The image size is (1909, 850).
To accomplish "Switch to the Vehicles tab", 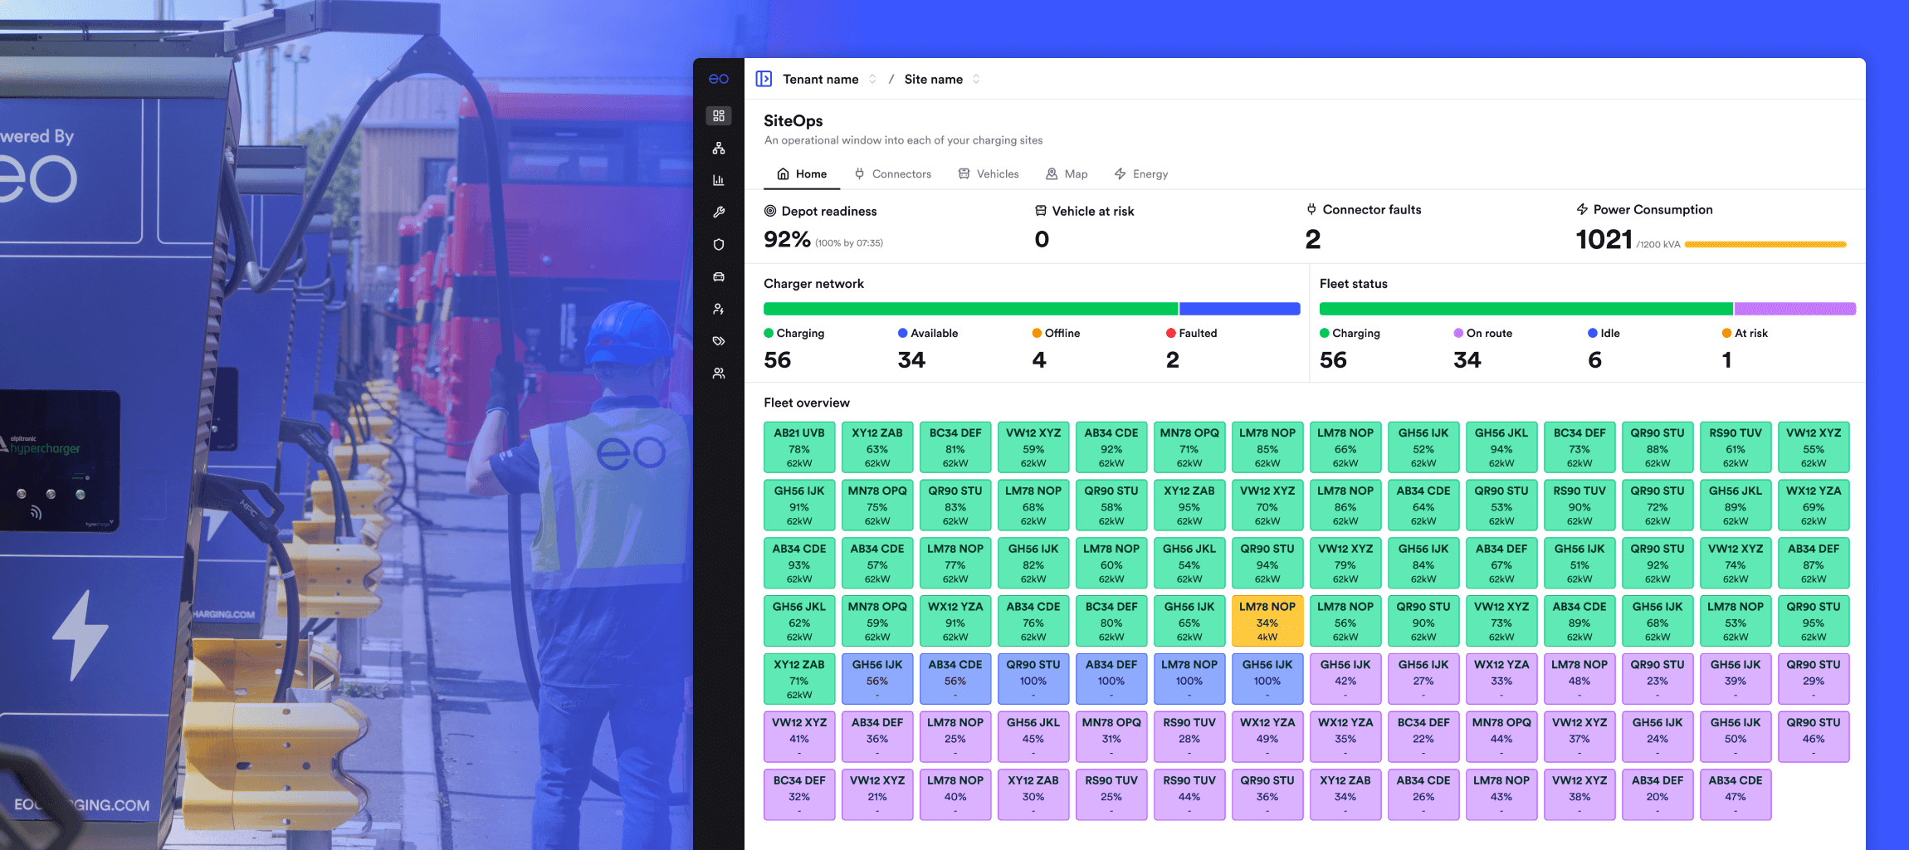I will [x=988, y=174].
